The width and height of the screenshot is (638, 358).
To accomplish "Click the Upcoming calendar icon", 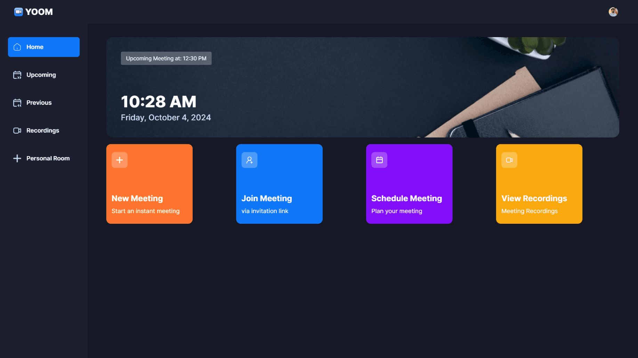I will pos(17,75).
